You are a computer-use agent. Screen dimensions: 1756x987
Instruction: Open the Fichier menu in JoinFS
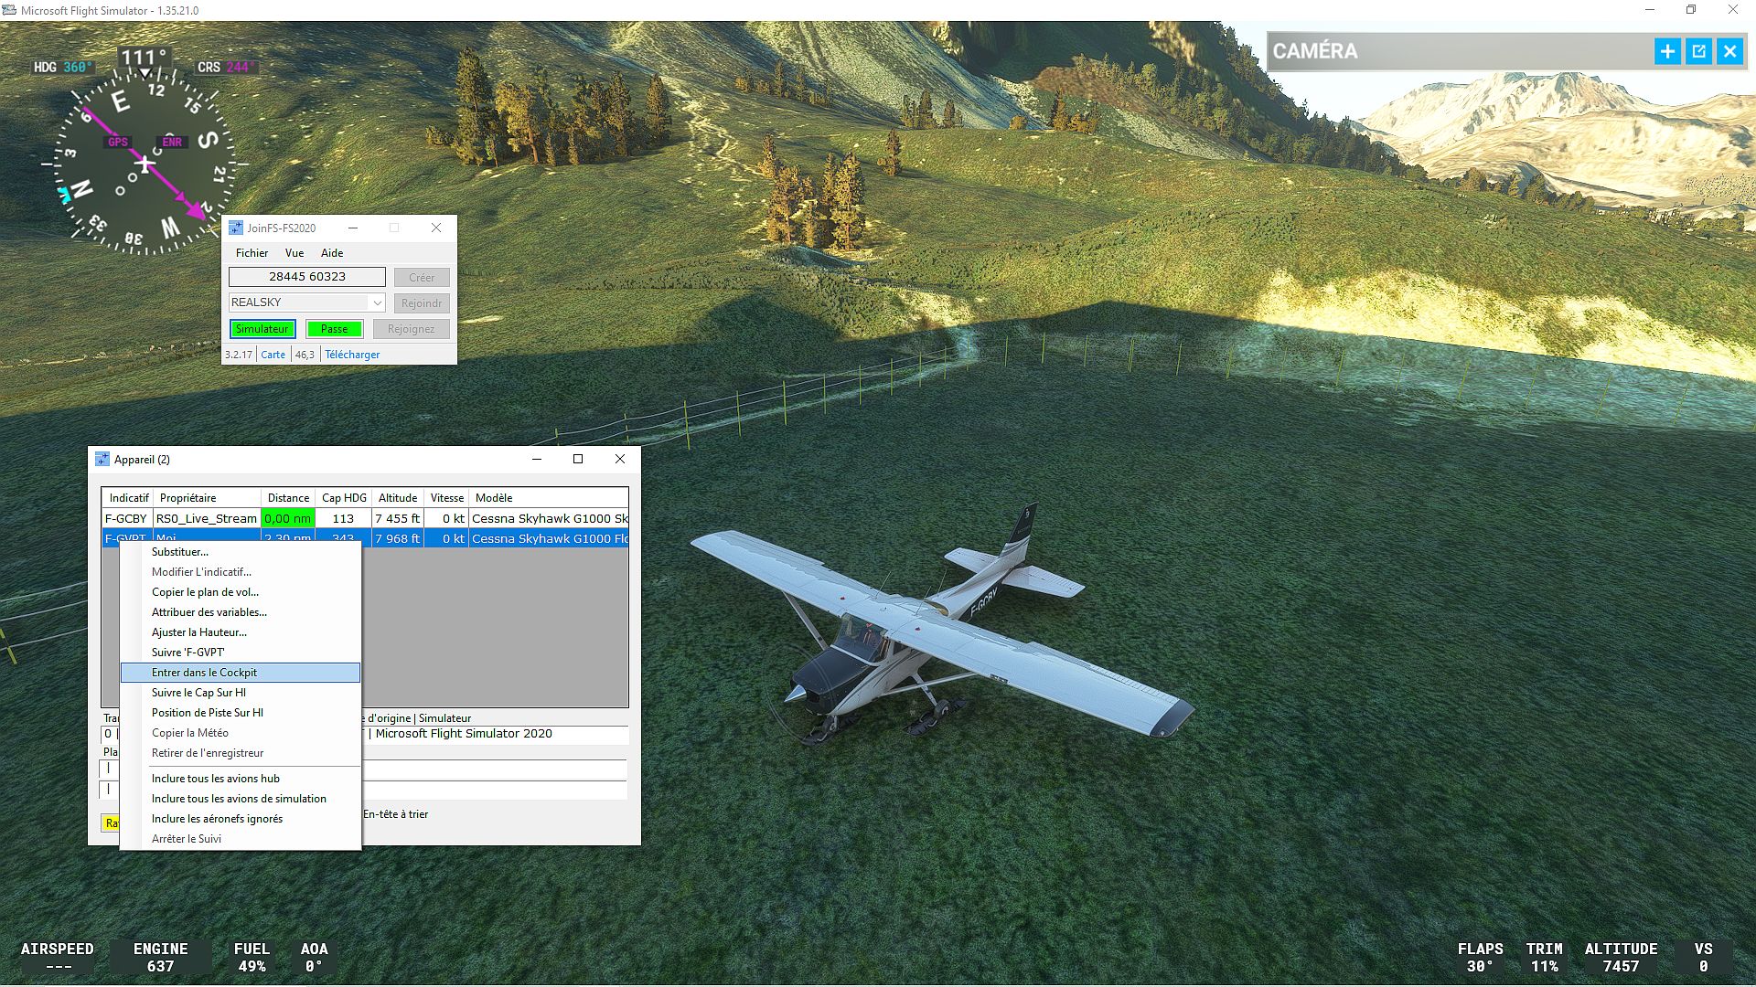coord(252,253)
